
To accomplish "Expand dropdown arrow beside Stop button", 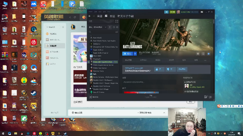I will 135,54.
